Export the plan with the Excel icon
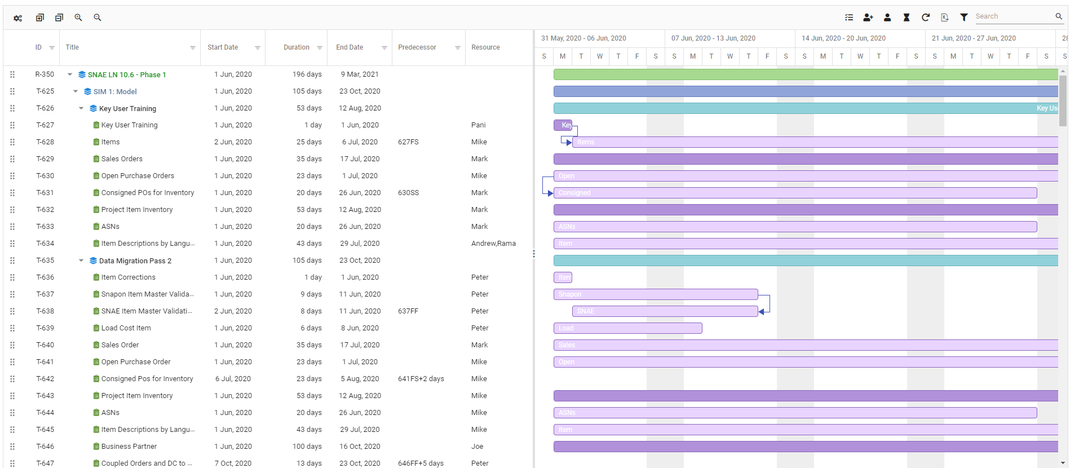Viewport: 1070px width, 468px height. (945, 17)
